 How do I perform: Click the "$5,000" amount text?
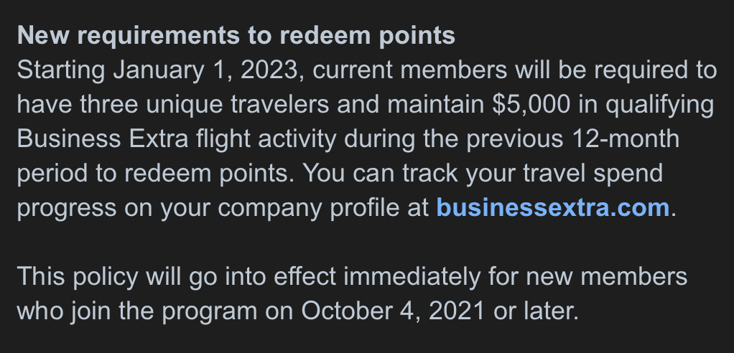tap(531, 104)
